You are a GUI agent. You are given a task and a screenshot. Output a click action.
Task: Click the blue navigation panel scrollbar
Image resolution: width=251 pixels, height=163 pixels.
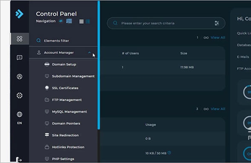tap(99, 65)
